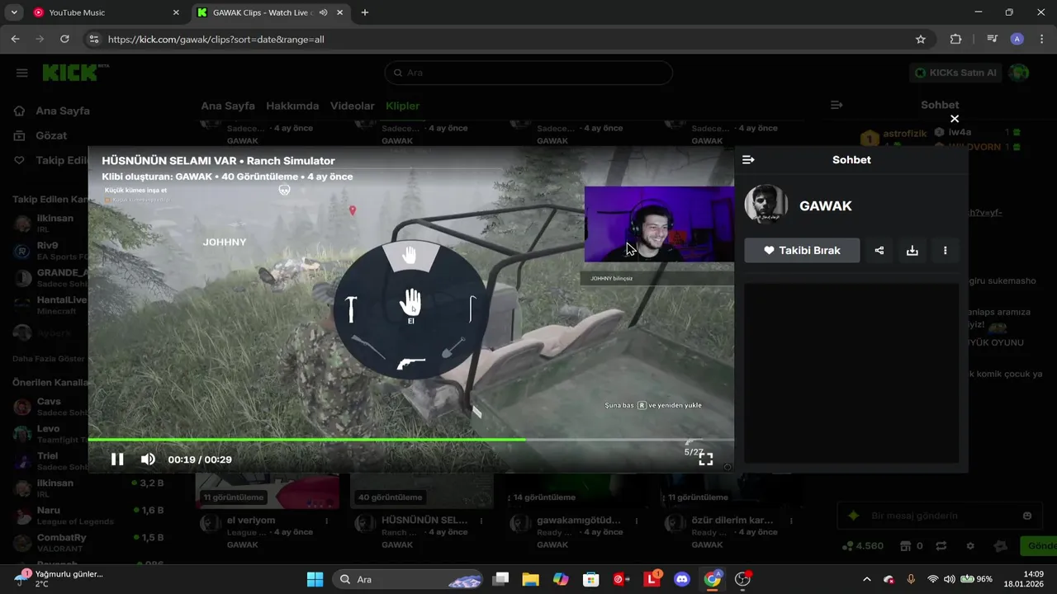Mute the GAWAK Clips tab audio icon
Image resolution: width=1057 pixels, height=594 pixels.
323,12
